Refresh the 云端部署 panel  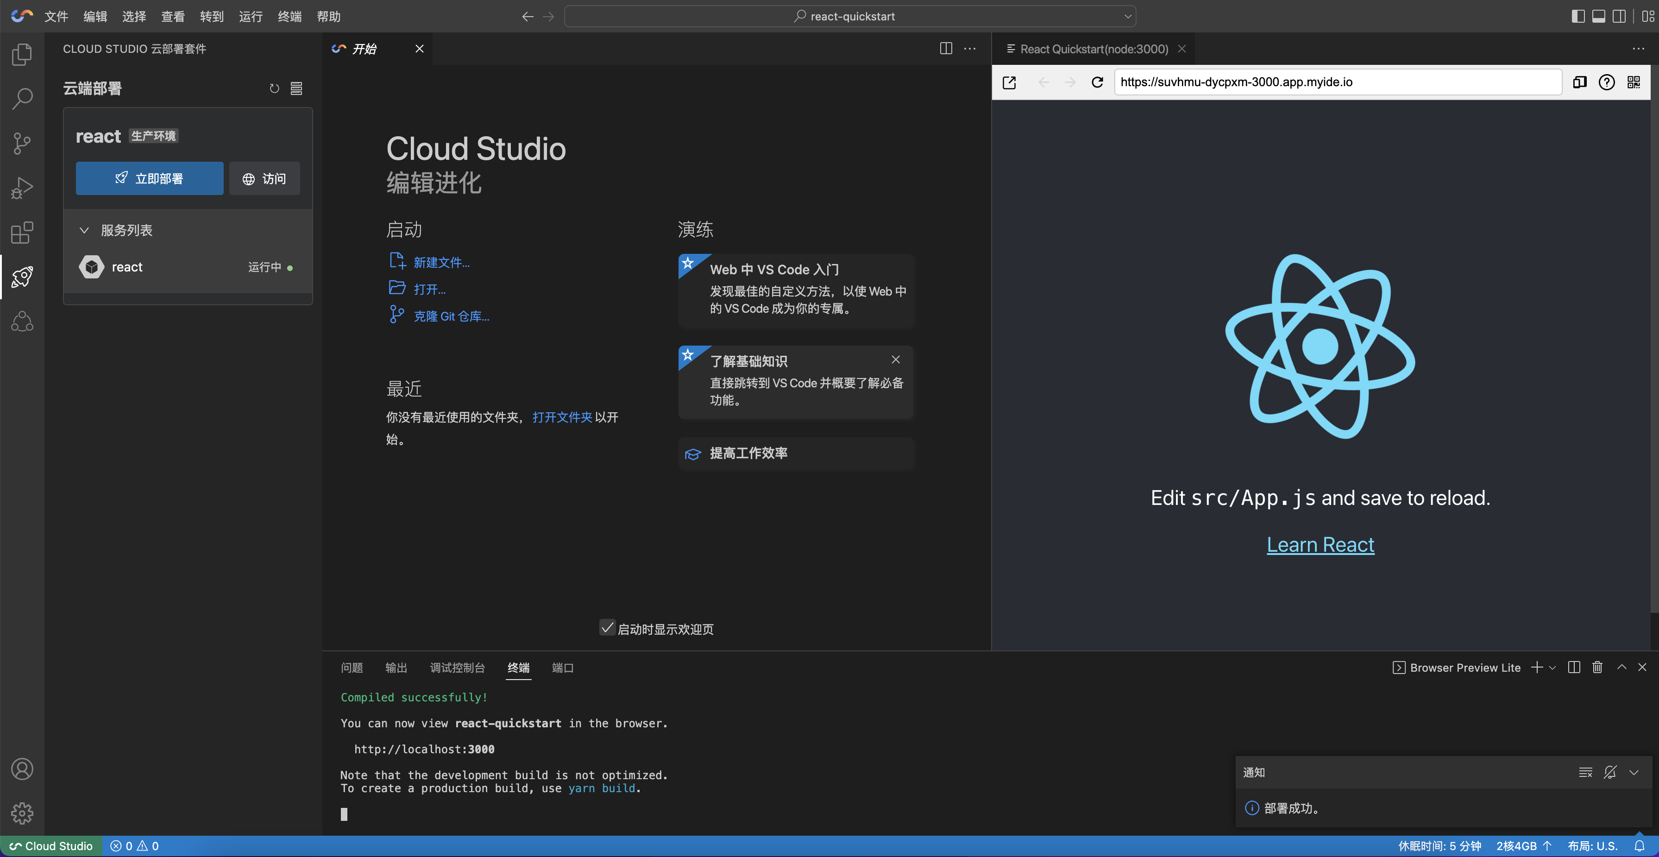point(274,88)
